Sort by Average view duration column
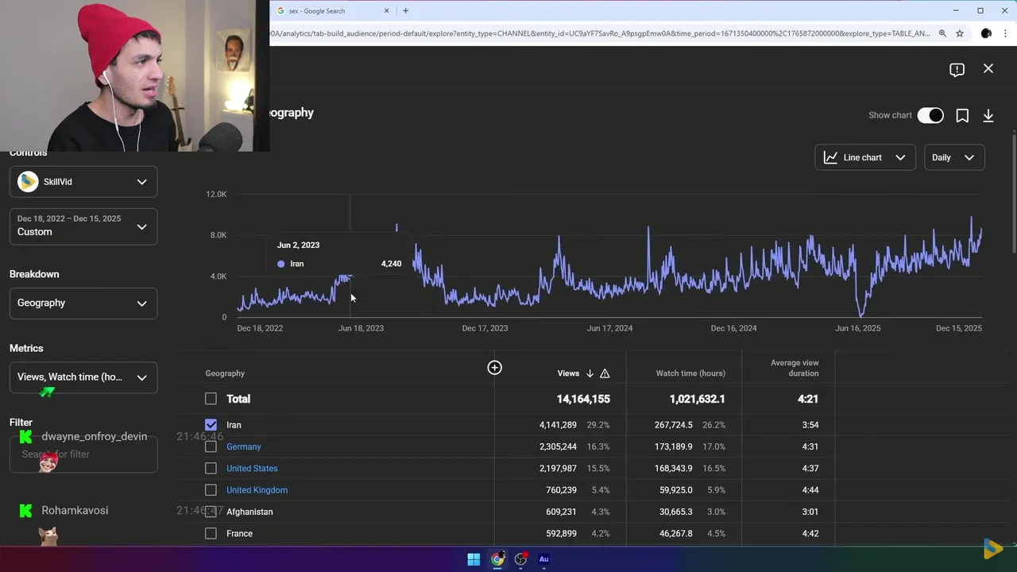The height and width of the screenshot is (572, 1017). 794,368
